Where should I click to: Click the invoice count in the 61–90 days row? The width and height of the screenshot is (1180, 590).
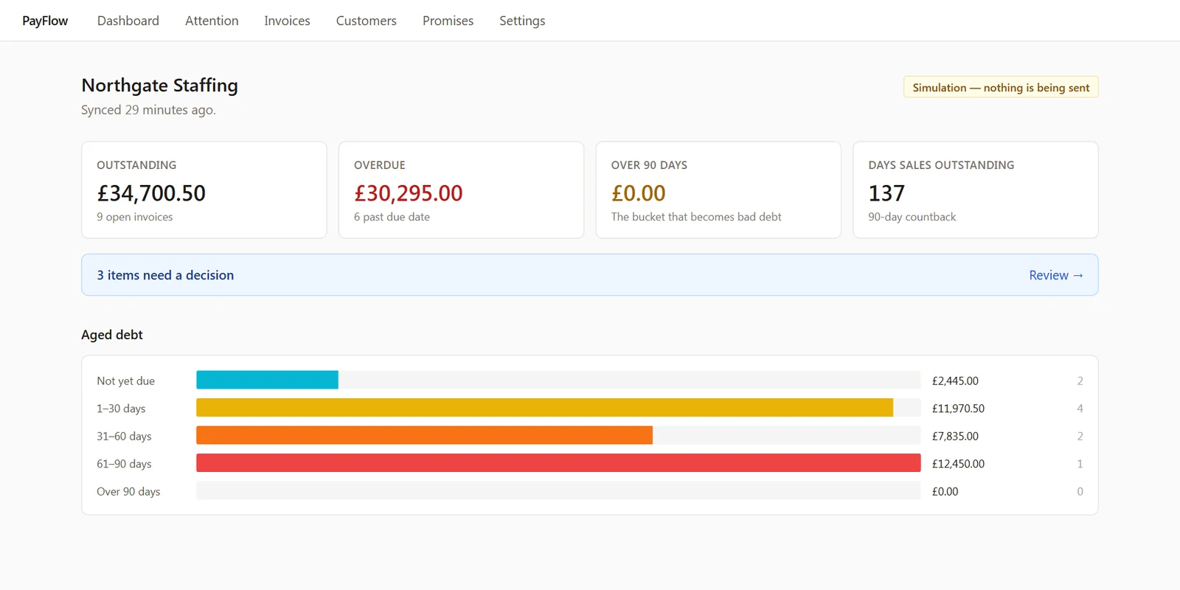(1080, 464)
